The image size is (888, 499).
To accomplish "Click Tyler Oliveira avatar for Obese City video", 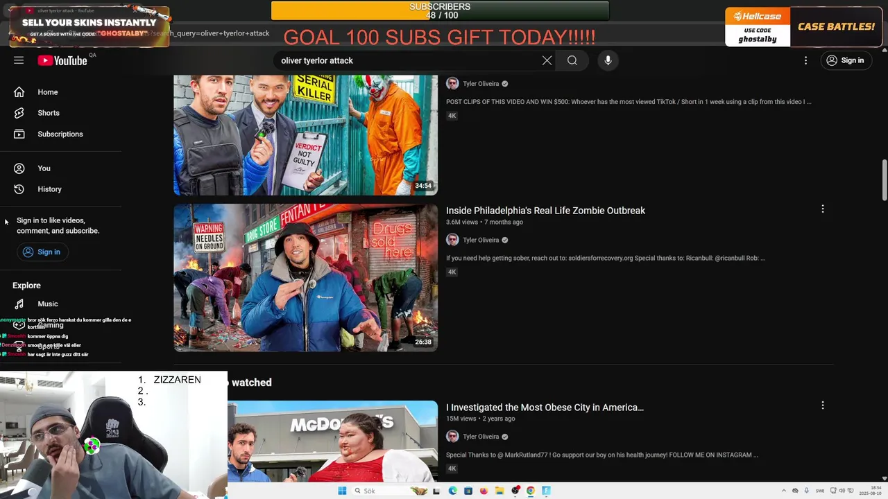I will point(452,437).
